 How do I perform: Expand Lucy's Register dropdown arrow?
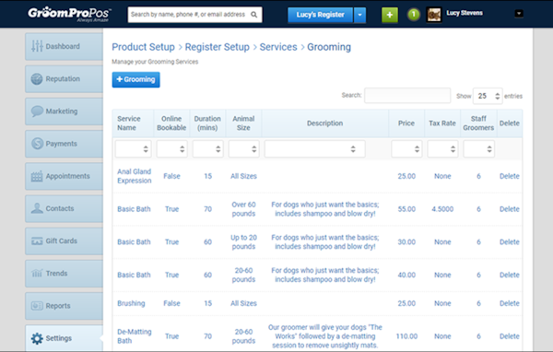(x=359, y=15)
